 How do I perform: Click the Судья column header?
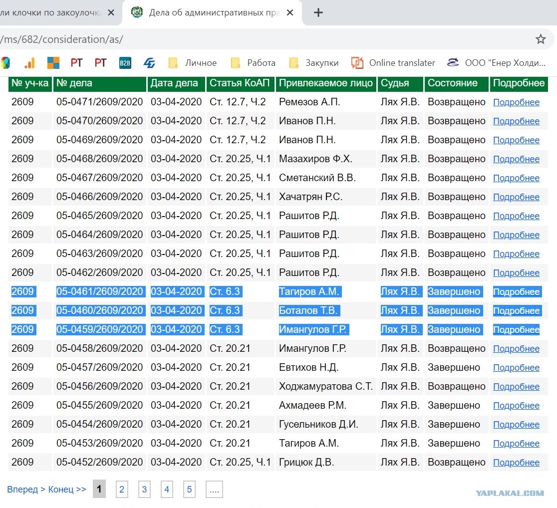click(x=400, y=83)
